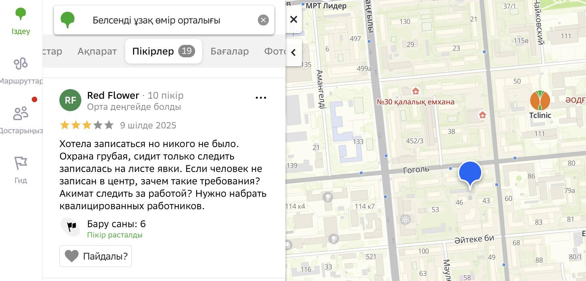Switch to the Бағалар tab

pyautogui.click(x=230, y=51)
